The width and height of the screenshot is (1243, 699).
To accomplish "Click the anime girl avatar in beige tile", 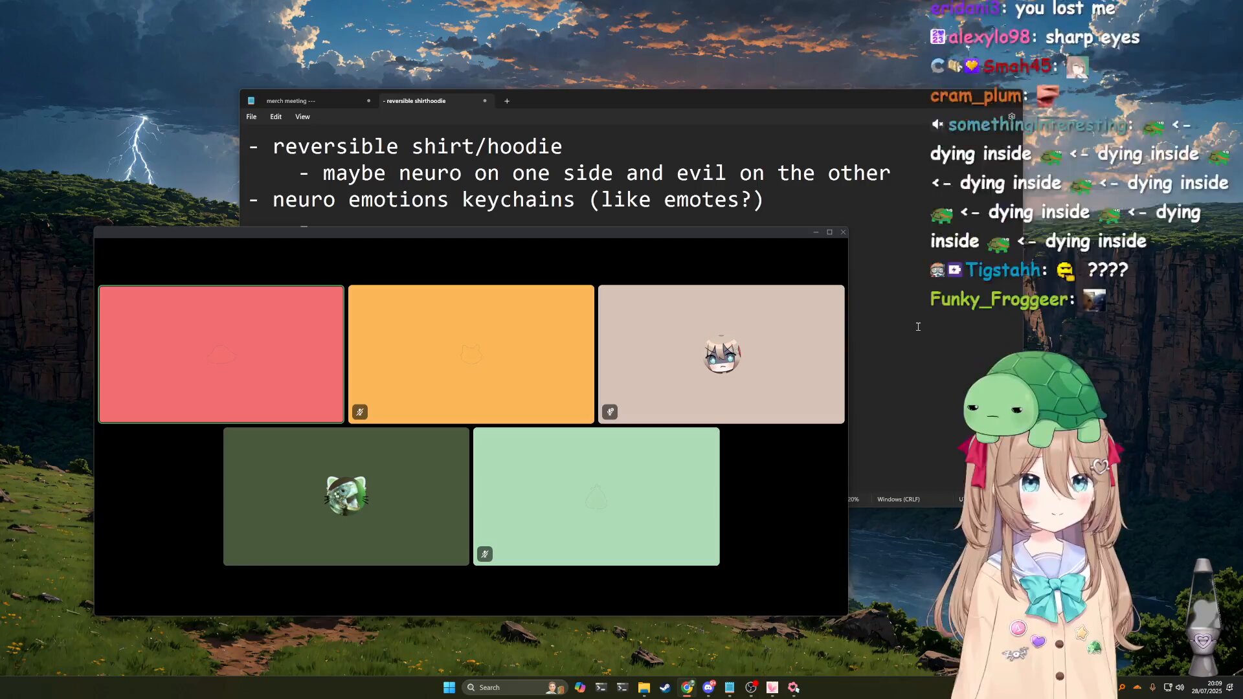I will pyautogui.click(x=722, y=355).
